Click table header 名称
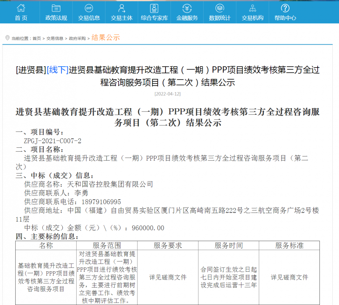Screen dimensions: 339x305 [x=46, y=246]
